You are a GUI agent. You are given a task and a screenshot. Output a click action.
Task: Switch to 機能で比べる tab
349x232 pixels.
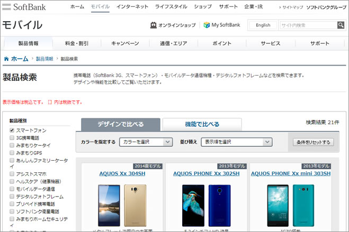(x=202, y=124)
